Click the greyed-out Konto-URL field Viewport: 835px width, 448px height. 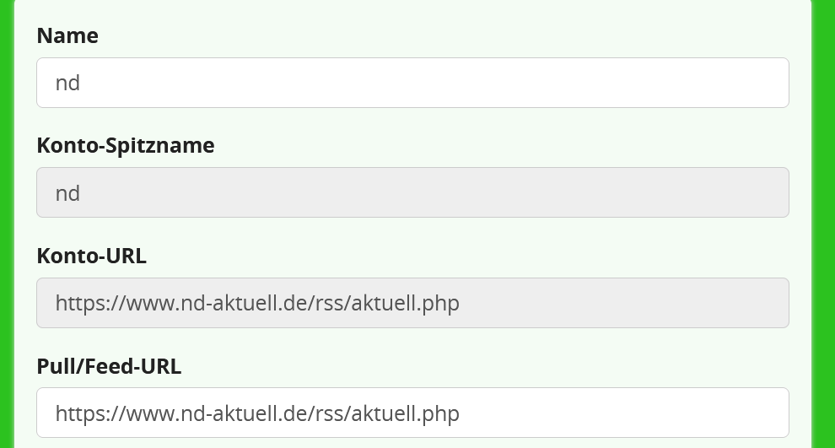(x=412, y=303)
